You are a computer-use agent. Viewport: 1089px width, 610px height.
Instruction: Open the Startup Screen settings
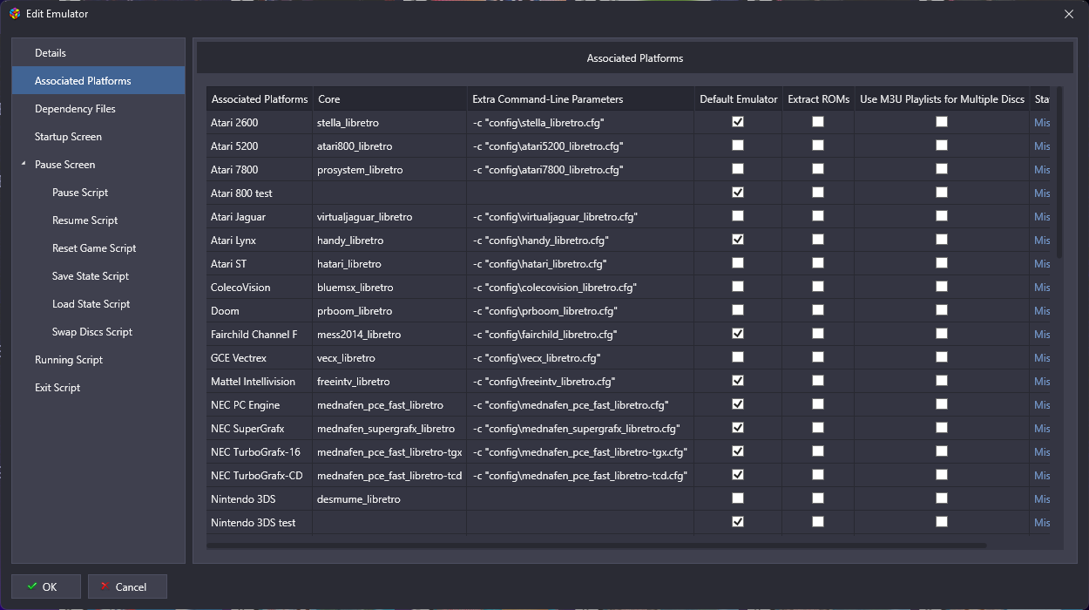(68, 137)
